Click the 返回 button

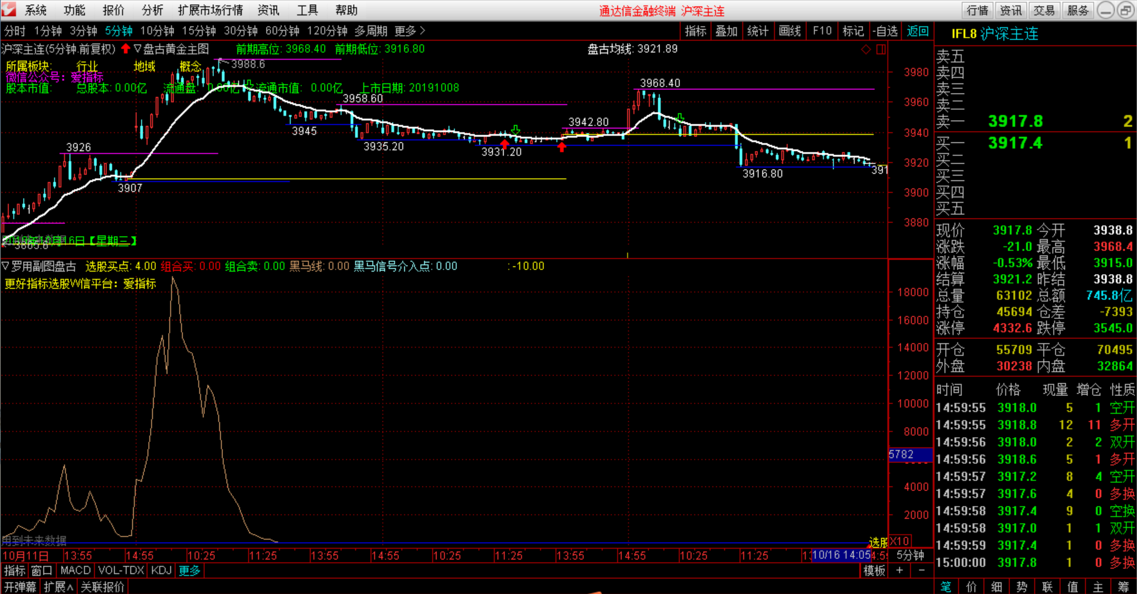[918, 31]
